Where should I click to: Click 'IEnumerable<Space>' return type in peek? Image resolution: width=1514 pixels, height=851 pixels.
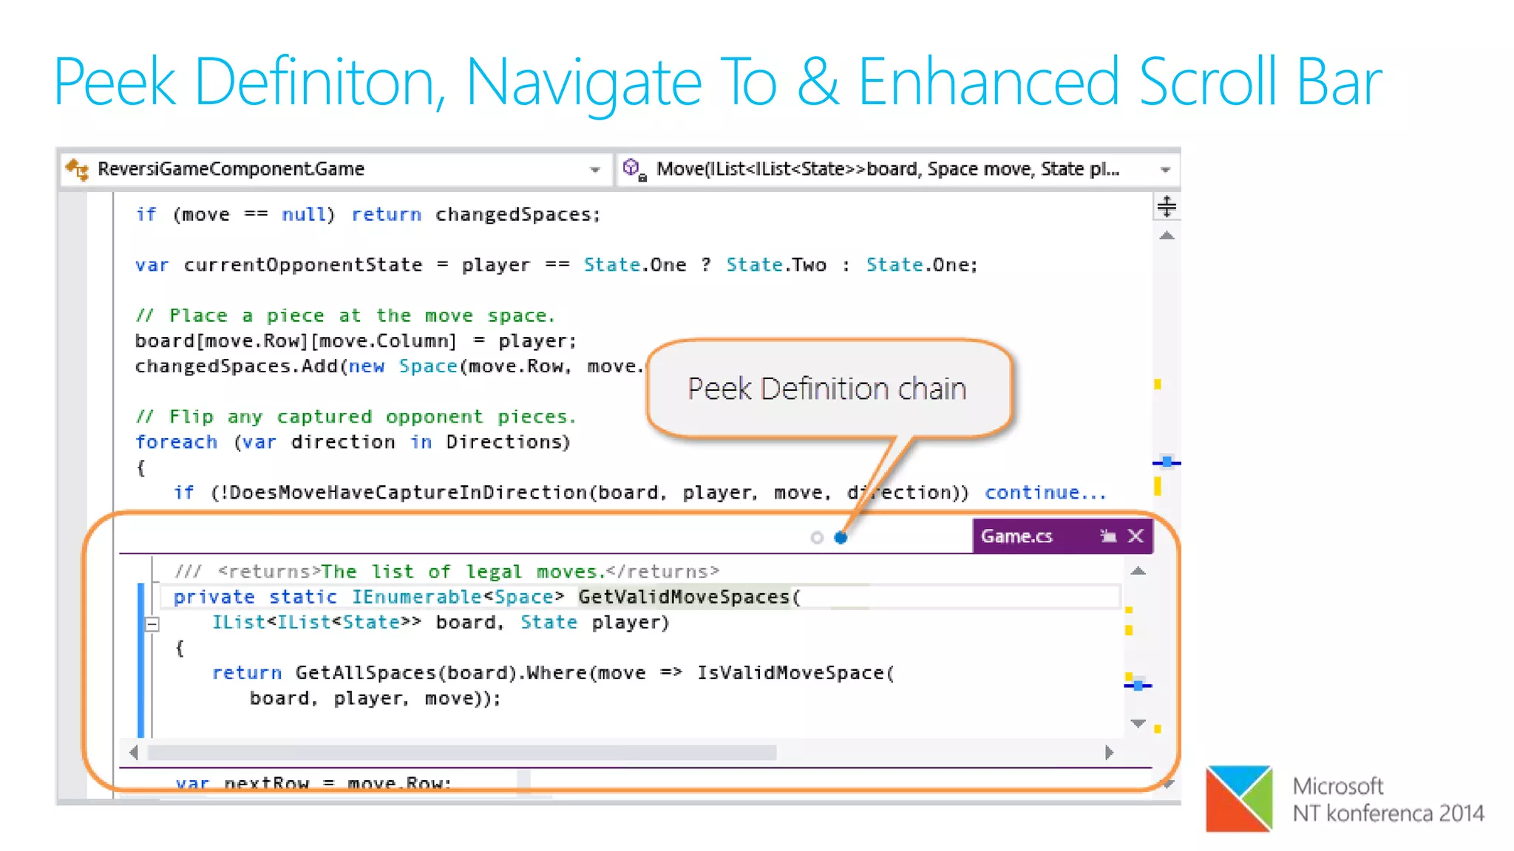point(458,597)
